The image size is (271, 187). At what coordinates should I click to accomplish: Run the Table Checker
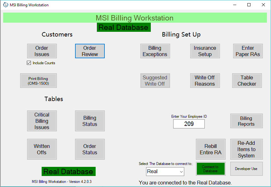[247, 81]
